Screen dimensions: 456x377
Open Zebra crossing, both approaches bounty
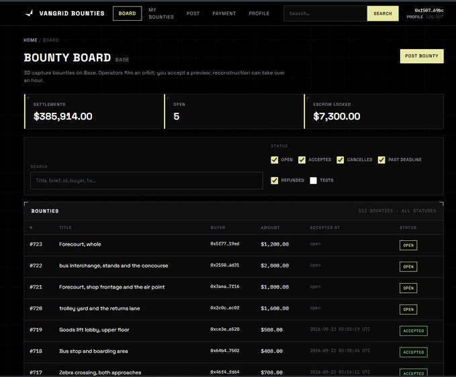[x=100, y=372]
